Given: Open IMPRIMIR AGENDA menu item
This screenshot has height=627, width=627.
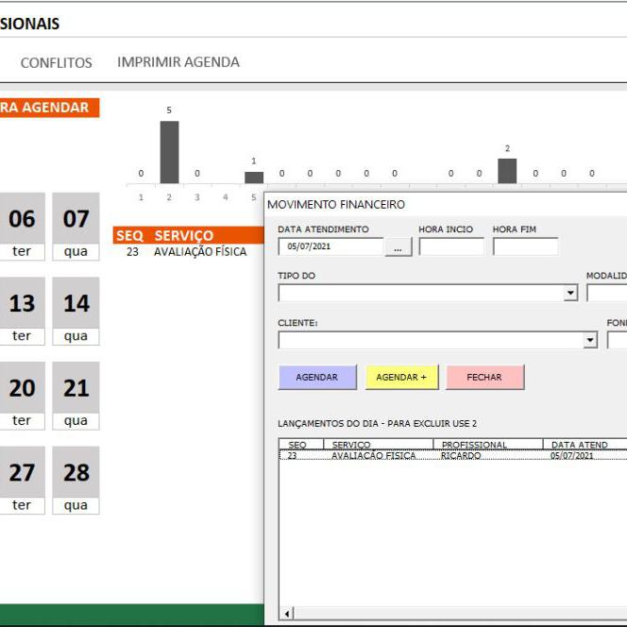Looking at the screenshot, I should point(178,61).
